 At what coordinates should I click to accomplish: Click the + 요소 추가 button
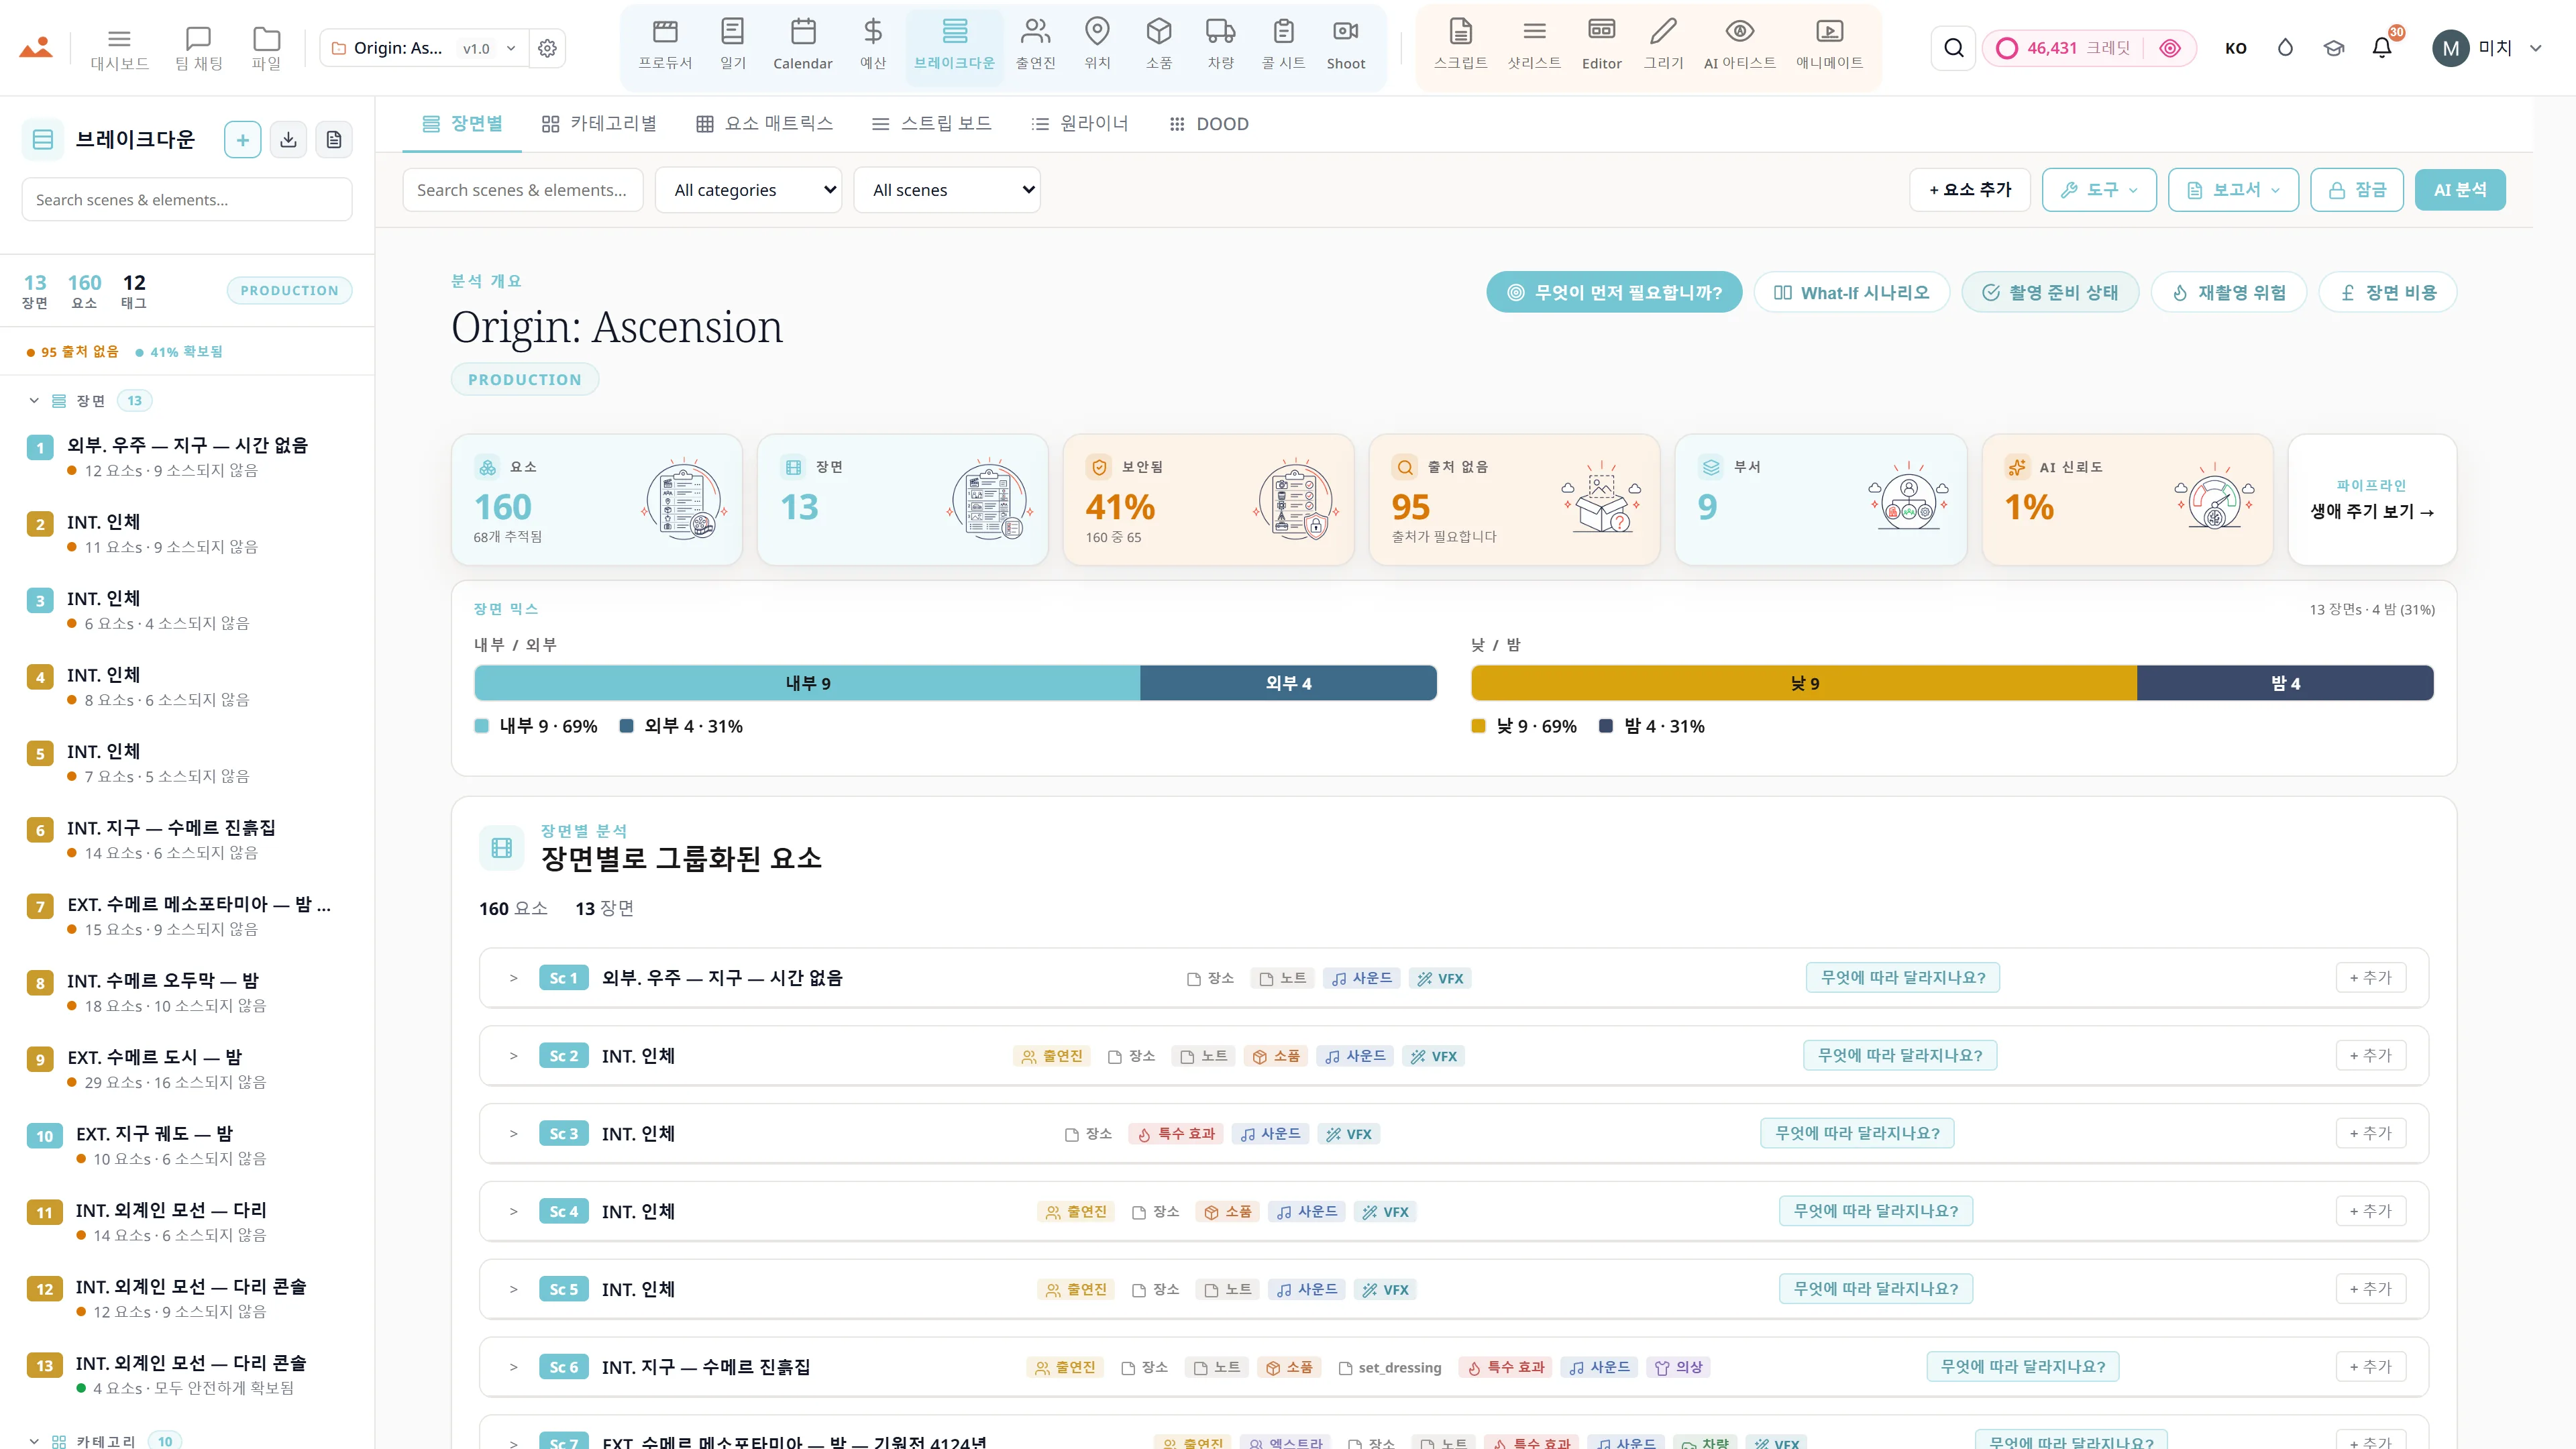1969,190
